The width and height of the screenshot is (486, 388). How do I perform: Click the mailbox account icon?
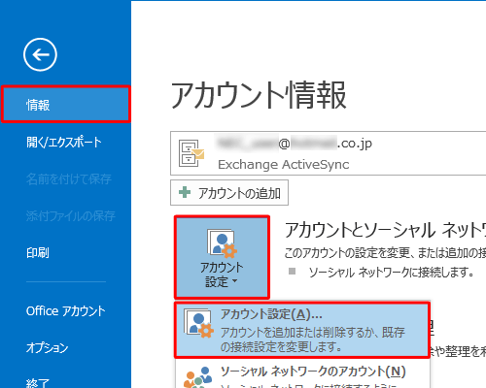(191, 153)
